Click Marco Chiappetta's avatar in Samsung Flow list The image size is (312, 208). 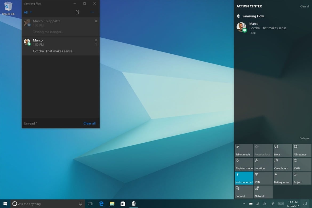(x=27, y=23)
